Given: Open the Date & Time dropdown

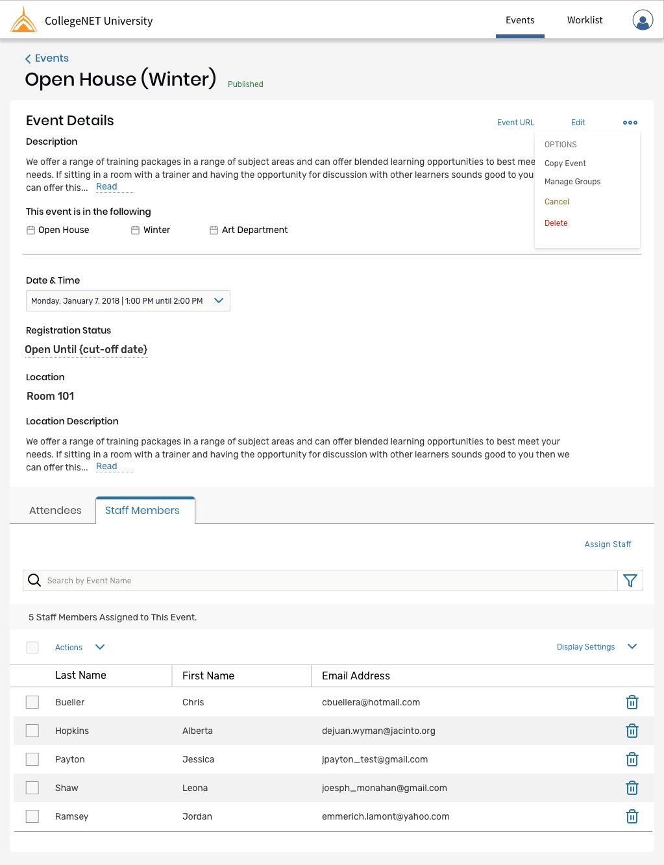Looking at the screenshot, I should (x=128, y=301).
